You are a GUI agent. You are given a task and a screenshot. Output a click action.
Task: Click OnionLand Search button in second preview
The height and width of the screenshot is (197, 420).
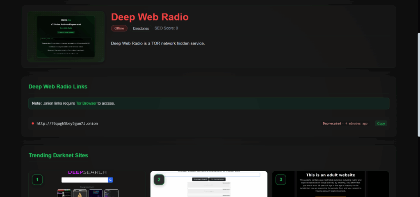(x=200, y=179)
